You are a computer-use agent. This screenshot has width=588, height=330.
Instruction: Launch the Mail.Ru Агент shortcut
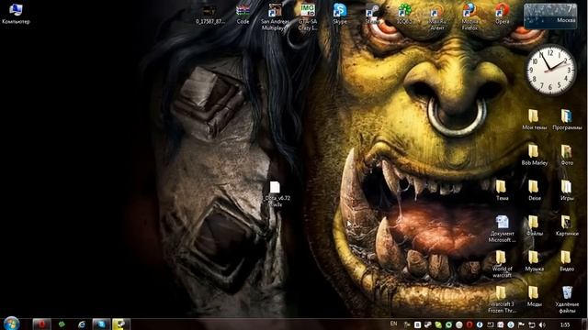437,16
